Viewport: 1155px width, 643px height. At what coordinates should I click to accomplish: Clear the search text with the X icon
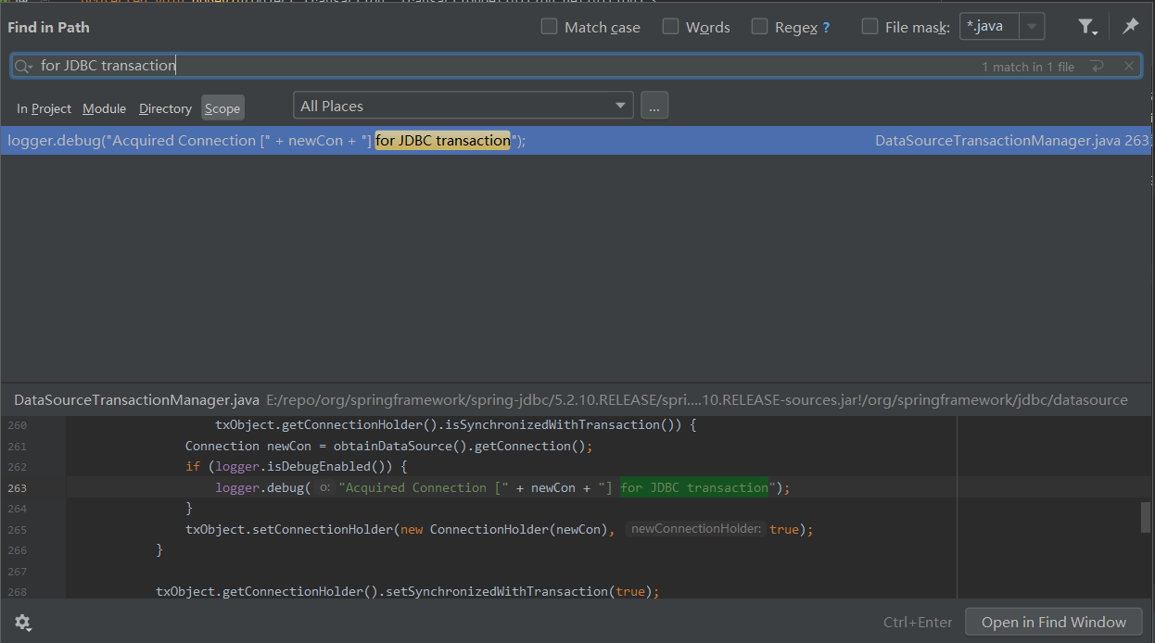pyautogui.click(x=1129, y=66)
